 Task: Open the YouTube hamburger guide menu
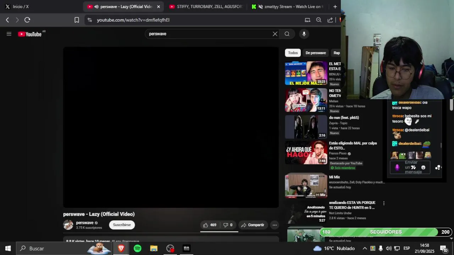9,34
